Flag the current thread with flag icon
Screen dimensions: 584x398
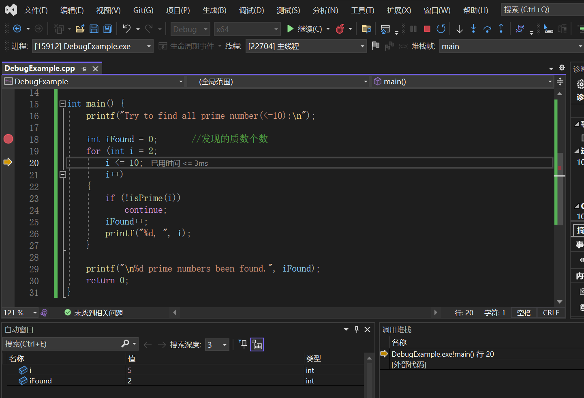(x=376, y=46)
